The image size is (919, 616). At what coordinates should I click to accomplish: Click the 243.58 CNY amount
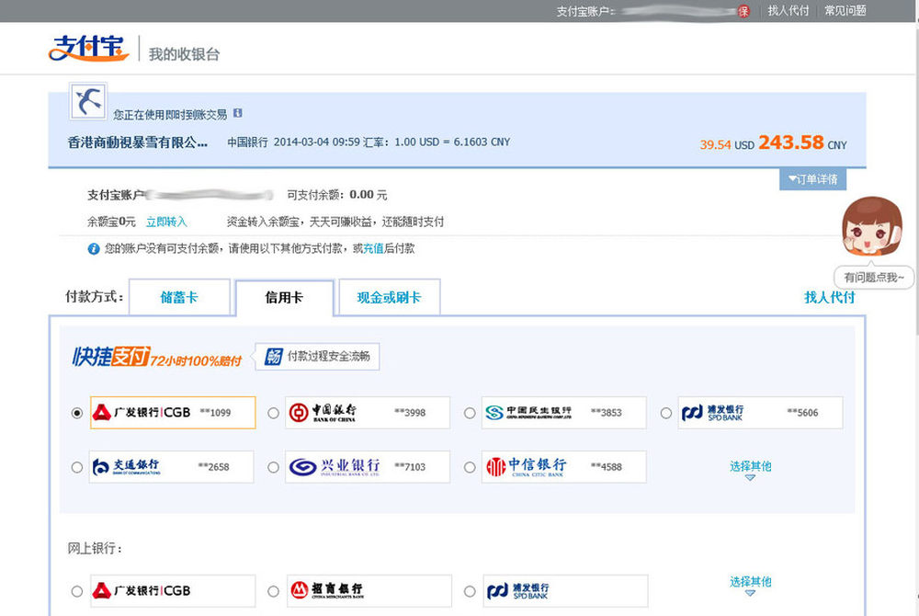[802, 143]
